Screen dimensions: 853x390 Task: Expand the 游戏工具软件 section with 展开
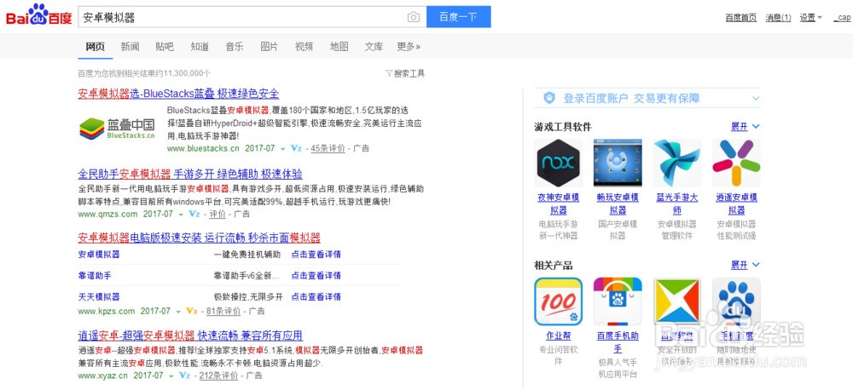point(746,127)
